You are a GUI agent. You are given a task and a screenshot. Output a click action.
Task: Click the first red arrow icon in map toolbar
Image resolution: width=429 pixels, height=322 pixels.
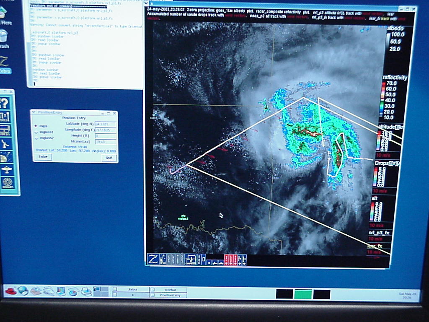point(227,260)
